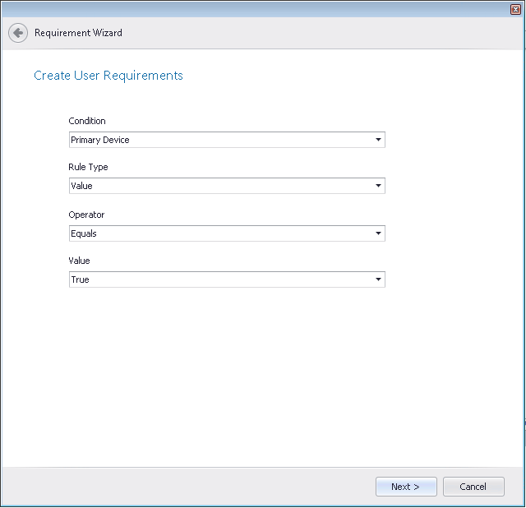Click the Rule Type field label
The image size is (526, 508).
pyautogui.click(x=88, y=167)
